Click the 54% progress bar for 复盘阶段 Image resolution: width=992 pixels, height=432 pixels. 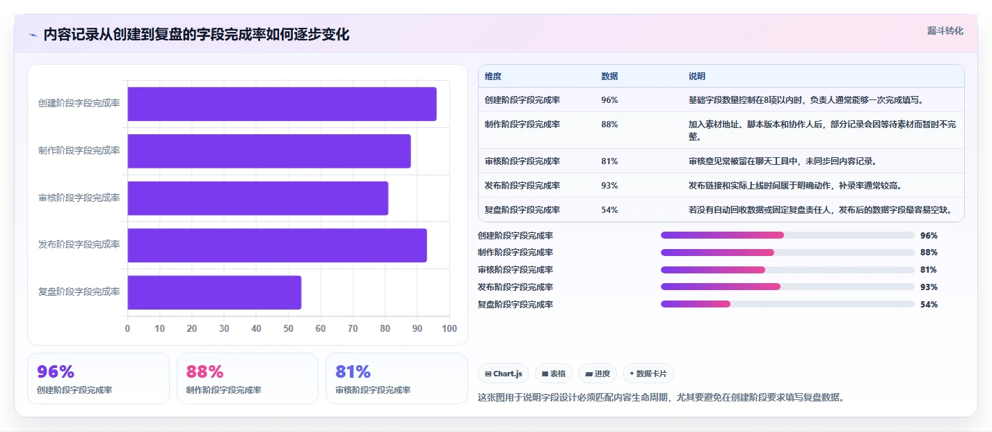coord(787,304)
